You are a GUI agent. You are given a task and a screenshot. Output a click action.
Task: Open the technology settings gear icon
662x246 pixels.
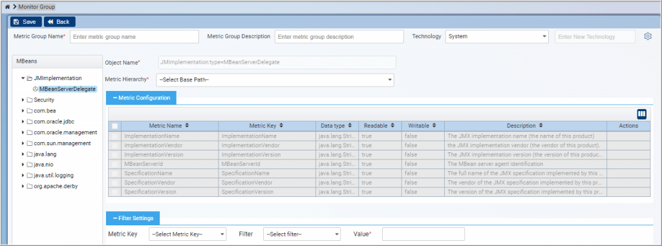click(x=648, y=36)
